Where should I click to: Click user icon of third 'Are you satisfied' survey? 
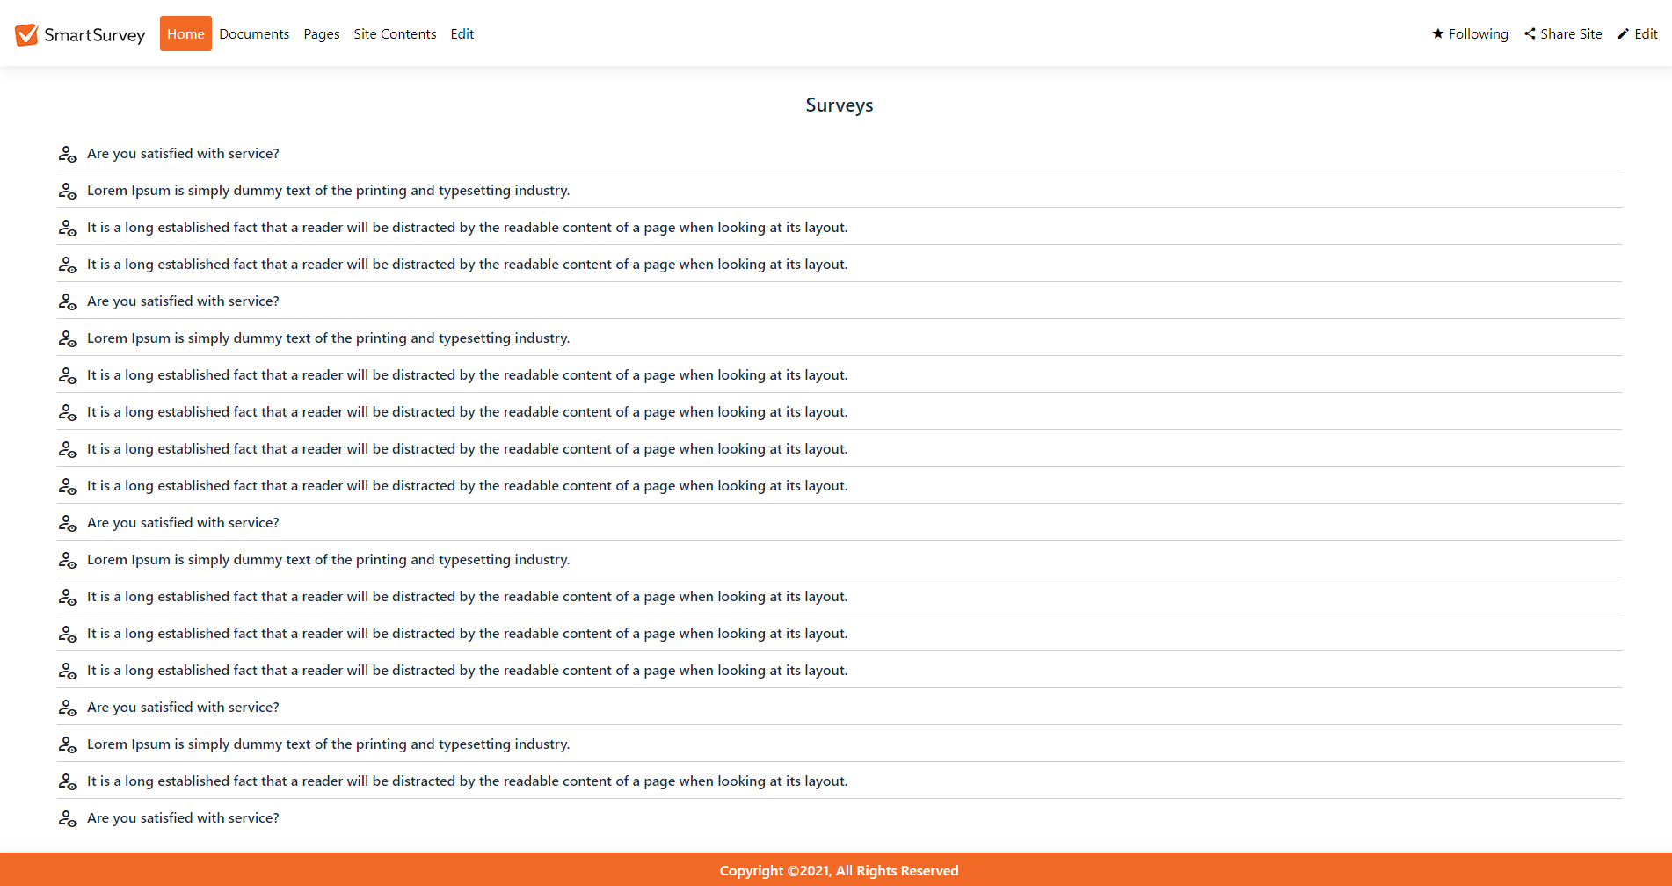coord(68,523)
